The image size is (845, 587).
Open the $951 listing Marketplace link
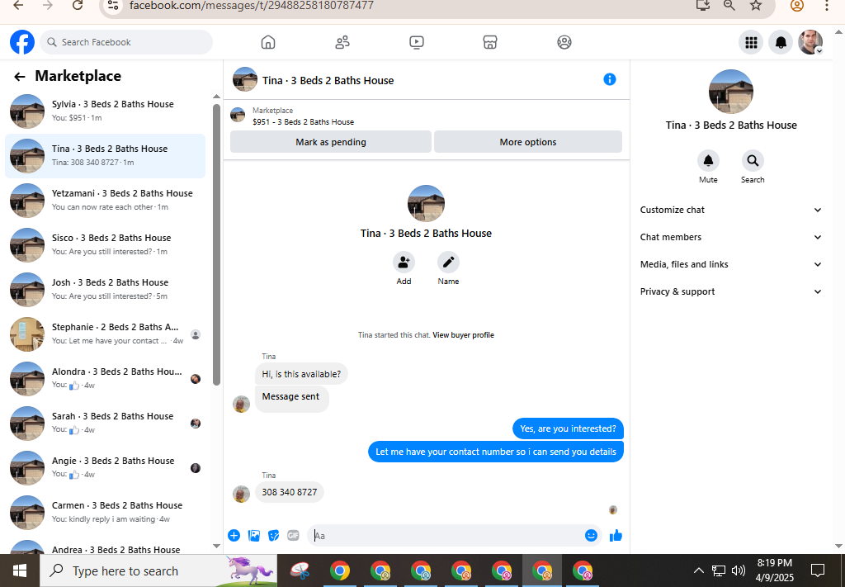pyautogui.click(x=304, y=122)
